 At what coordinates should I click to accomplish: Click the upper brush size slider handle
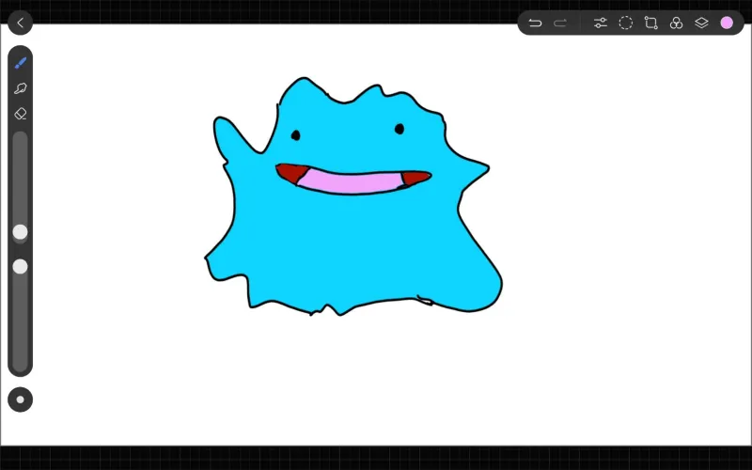coord(20,232)
